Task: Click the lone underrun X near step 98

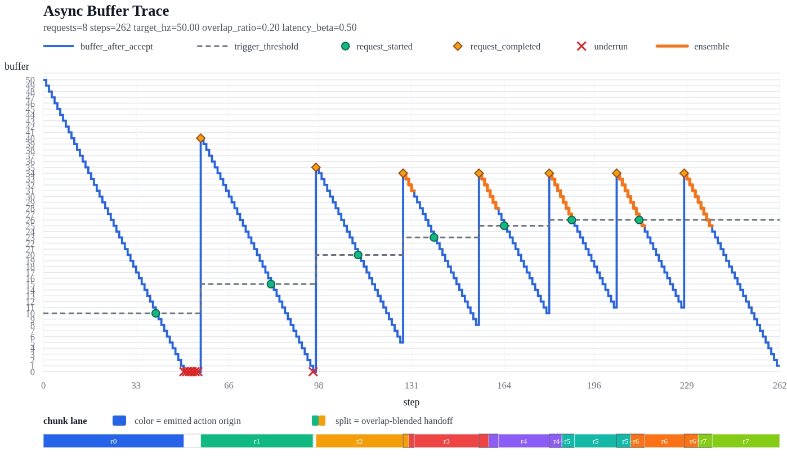Action: pyautogui.click(x=313, y=372)
